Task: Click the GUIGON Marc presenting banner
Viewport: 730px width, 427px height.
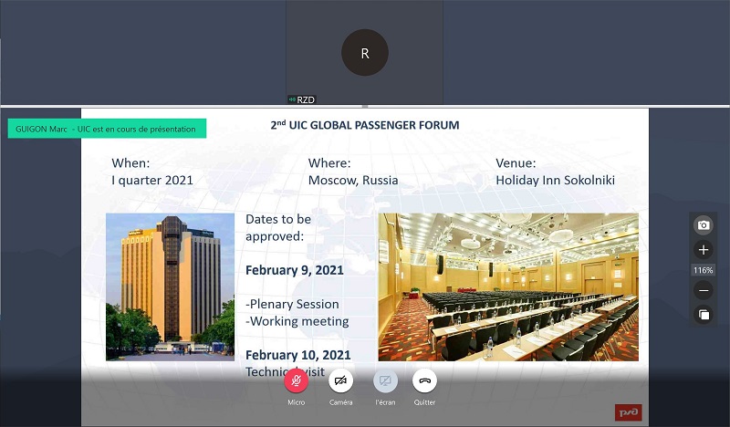Action: click(x=107, y=129)
